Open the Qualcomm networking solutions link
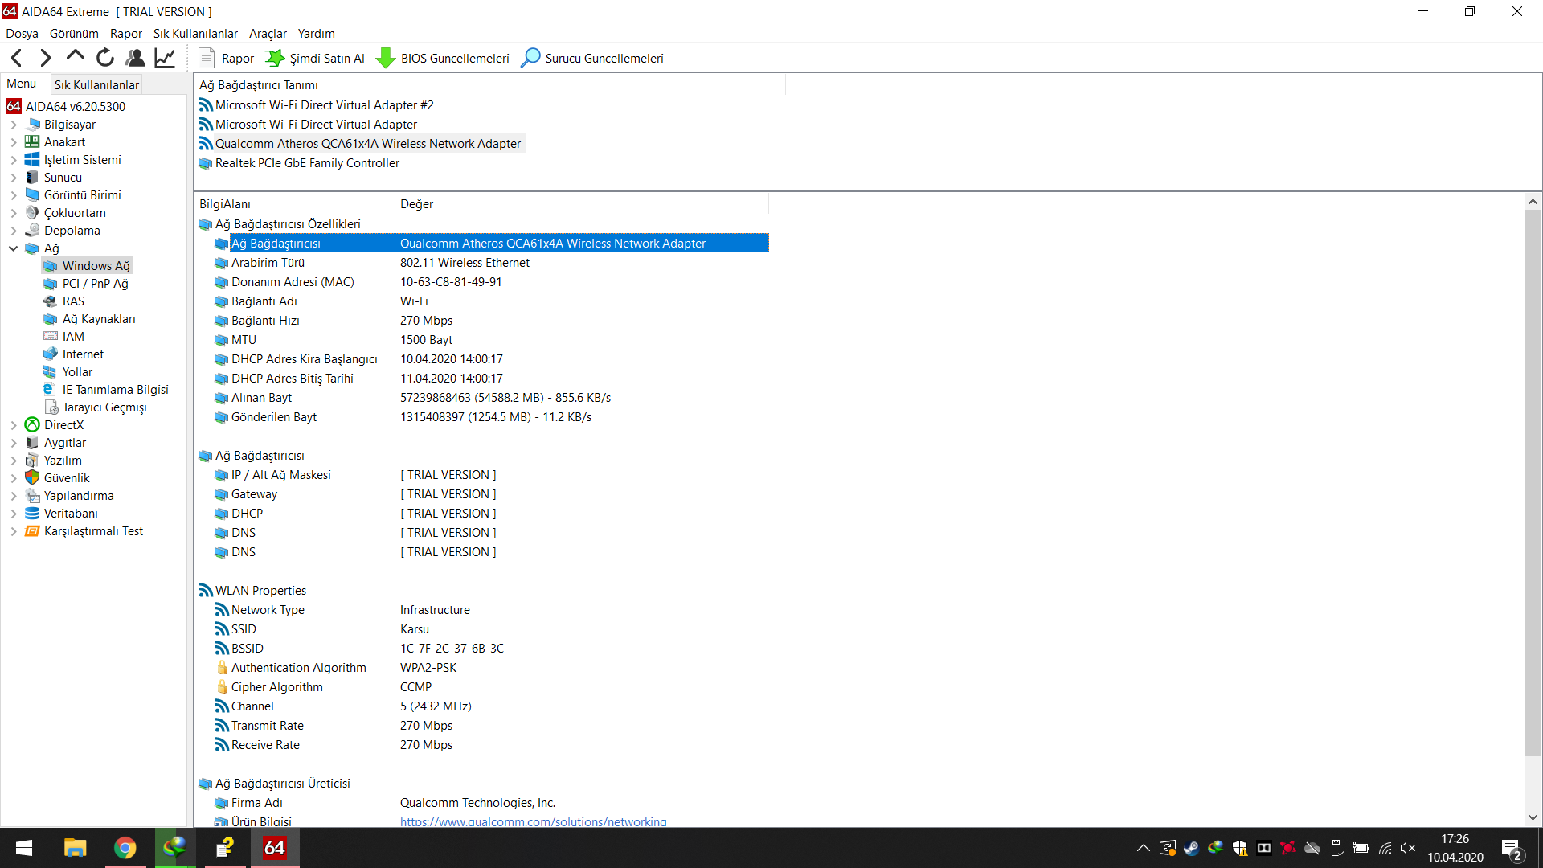Image resolution: width=1543 pixels, height=868 pixels. click(533, 821)
